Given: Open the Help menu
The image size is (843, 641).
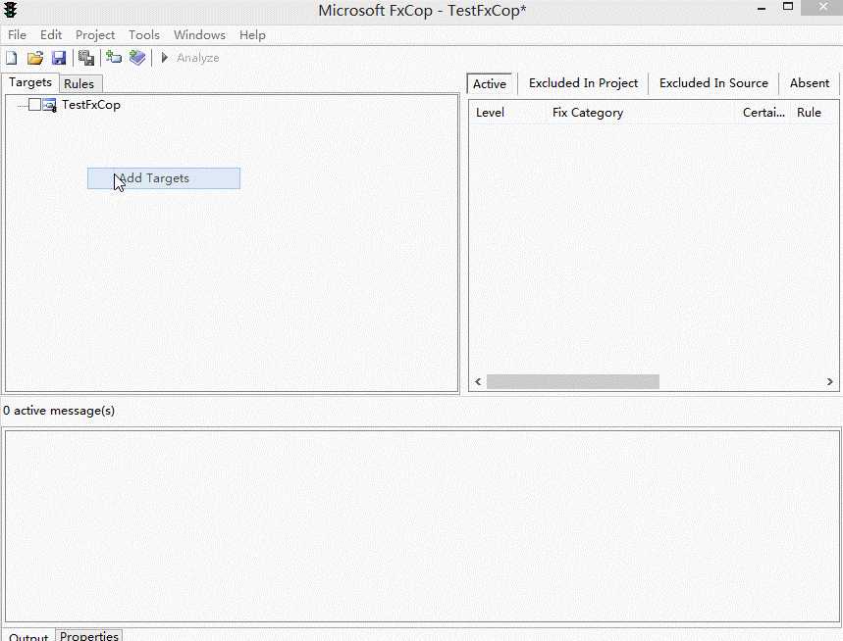Looking at the screenshot, I should [252, 35].
